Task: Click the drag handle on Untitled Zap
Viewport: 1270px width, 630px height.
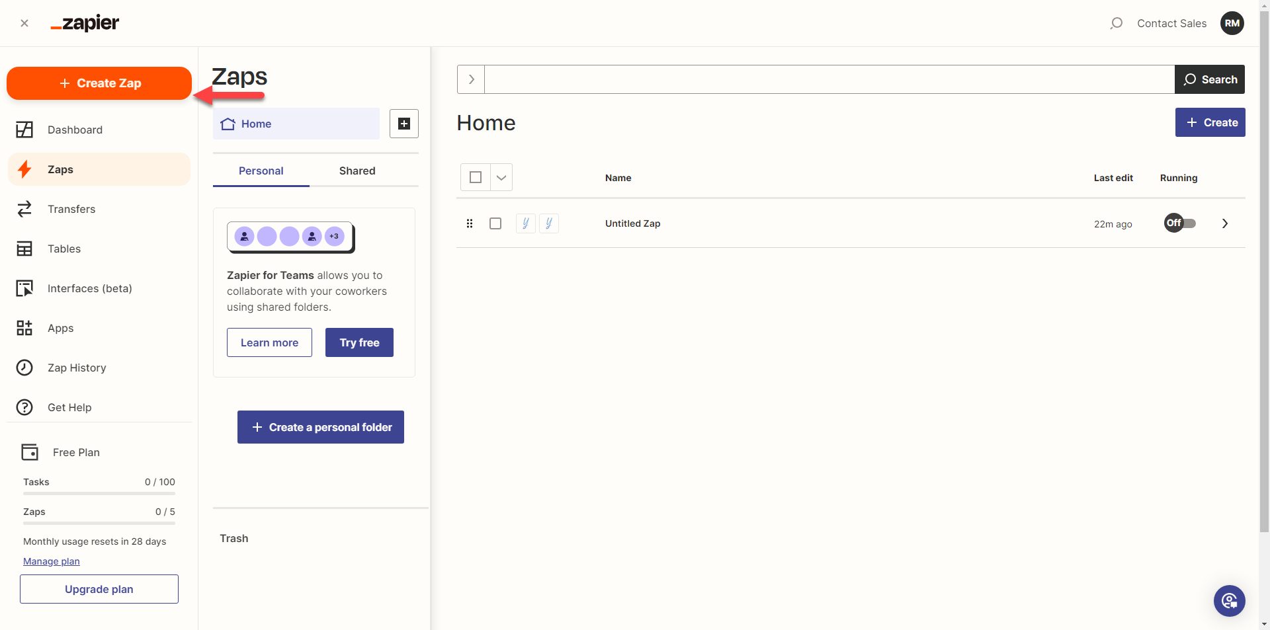Action: [x=470, y=223]
